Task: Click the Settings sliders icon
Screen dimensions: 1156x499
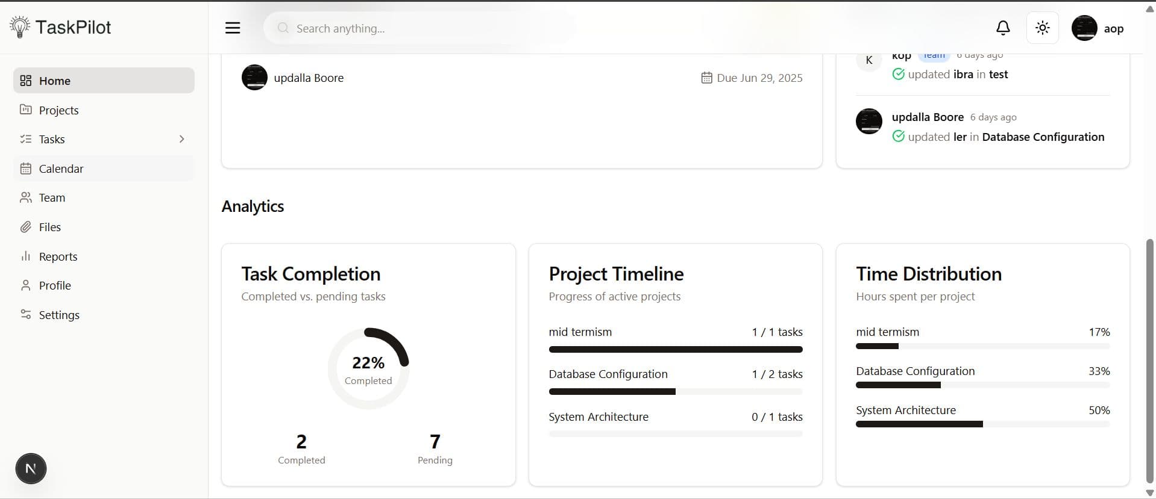Action: coord(26,315)
